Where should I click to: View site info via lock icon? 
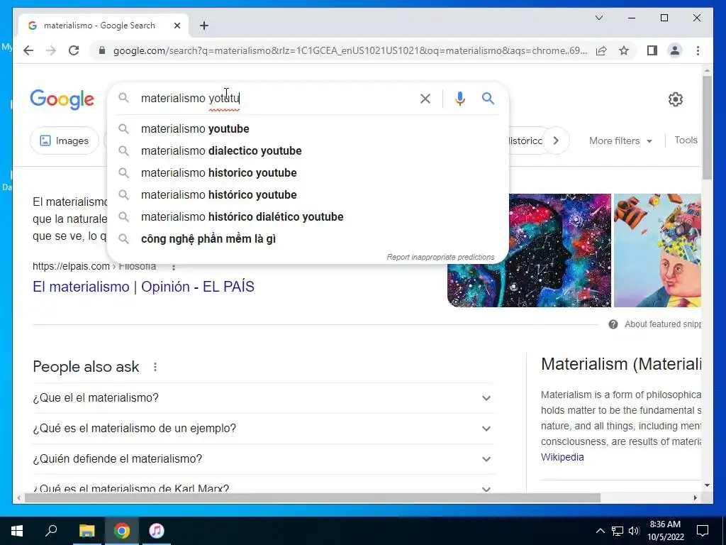[x=102, y=50]
